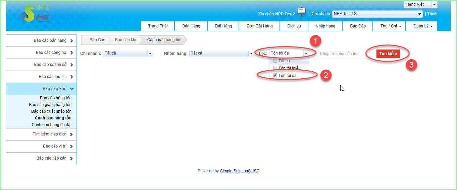Click the arrow icon beside Tìm kiếm giao dịch
This screenshot has width=457, height=190.
click(71, 134)
